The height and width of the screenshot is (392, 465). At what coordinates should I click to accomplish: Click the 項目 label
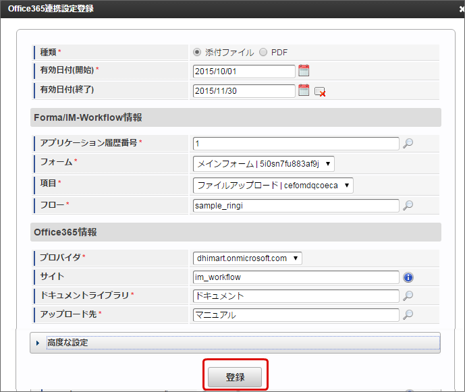tap(48, 183)
